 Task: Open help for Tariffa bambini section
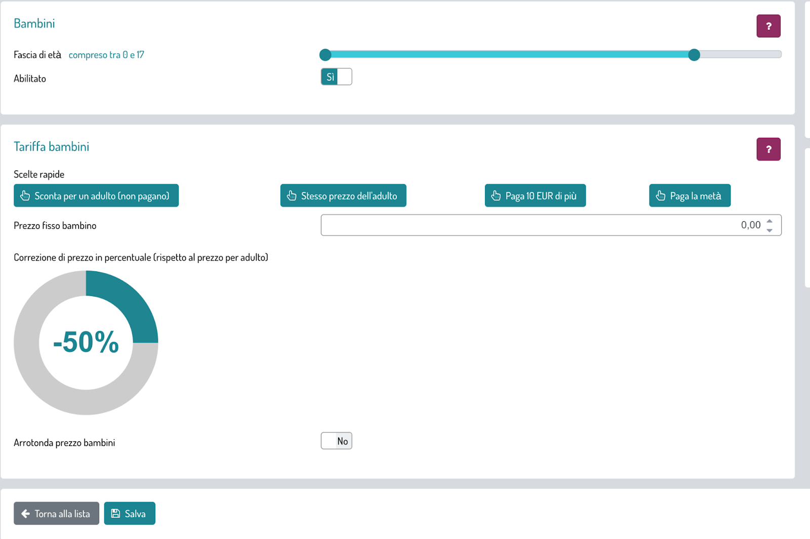pyautogui.click(x=768, y=149)
